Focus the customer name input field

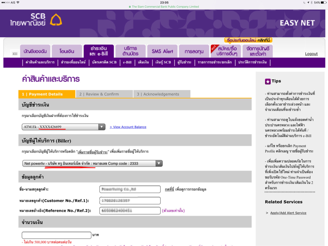pyautogui.click(x=130, y=189)
